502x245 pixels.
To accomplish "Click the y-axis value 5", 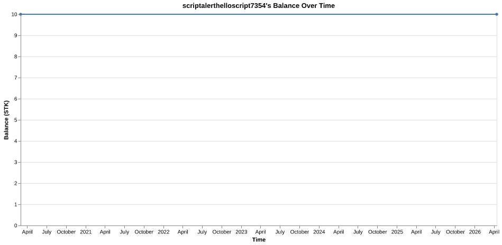I will click(x=16, y=120).
